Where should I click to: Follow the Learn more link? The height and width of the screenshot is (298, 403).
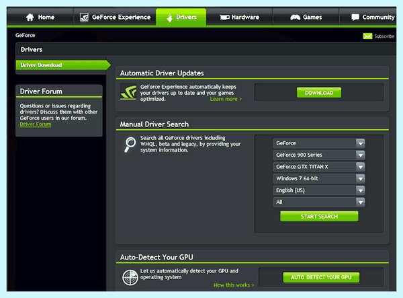click(226, 99)
